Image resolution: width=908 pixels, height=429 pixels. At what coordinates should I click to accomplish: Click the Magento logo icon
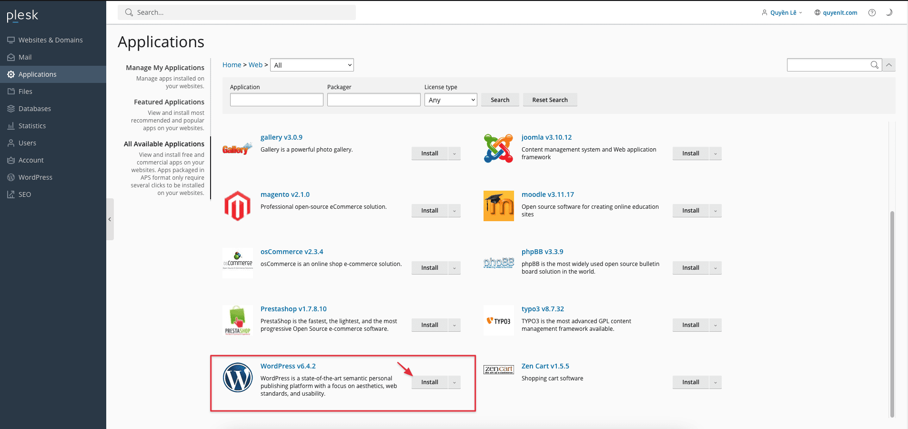(x=237, y=206)
